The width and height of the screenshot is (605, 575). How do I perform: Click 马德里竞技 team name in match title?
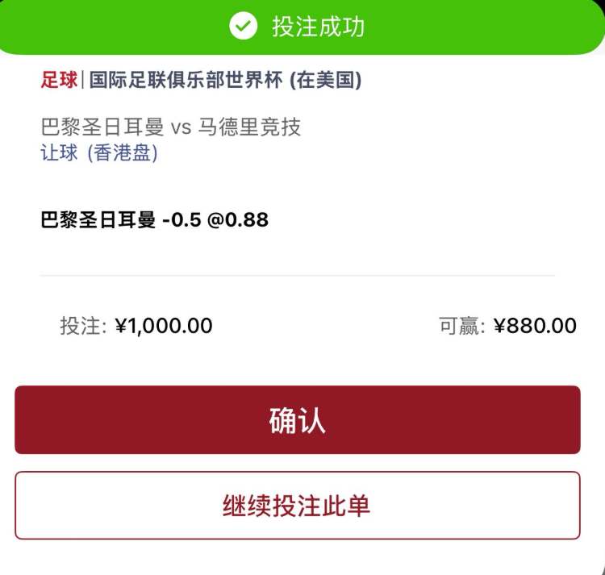(x=249, y=127)
